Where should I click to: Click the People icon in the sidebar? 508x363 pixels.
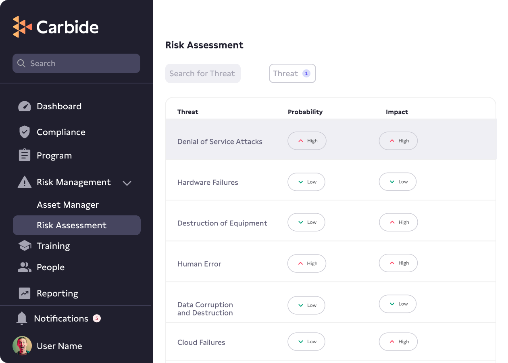tap(24, 267)
